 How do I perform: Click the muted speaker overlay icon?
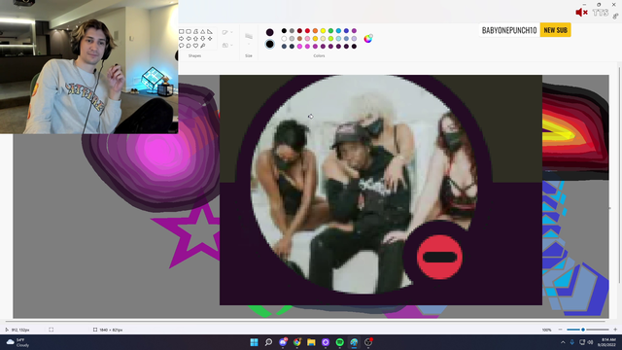tap(581, 13)
